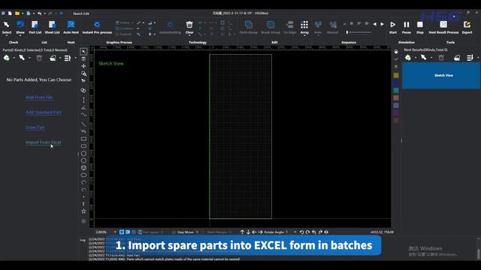Image resolution: width=481 pixels, height=270 pixels.
Task: Click delete icon in Parts panel
Action: click(39, 58)
